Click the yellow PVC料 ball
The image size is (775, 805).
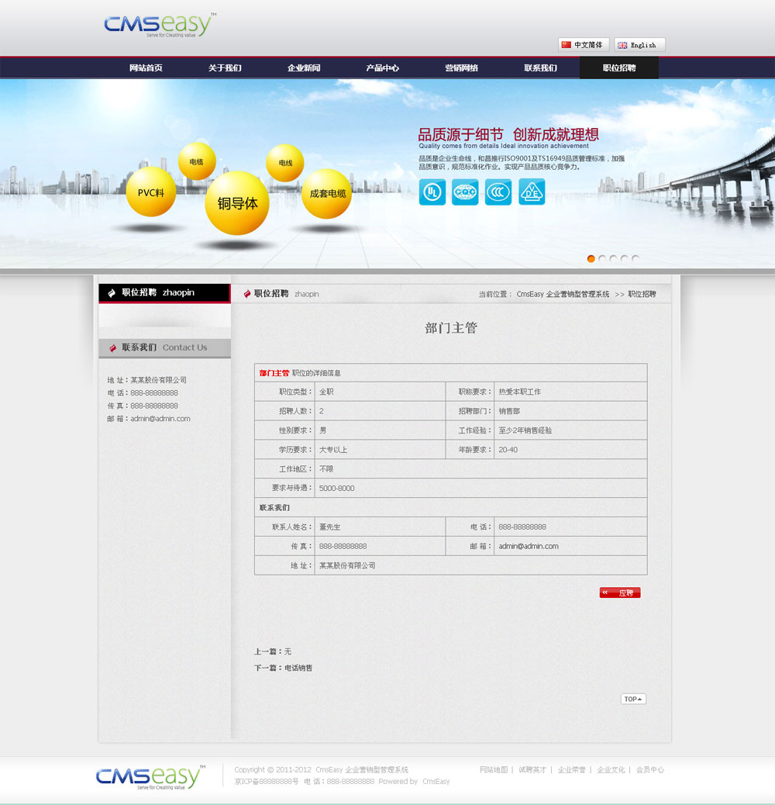(150, 192)
